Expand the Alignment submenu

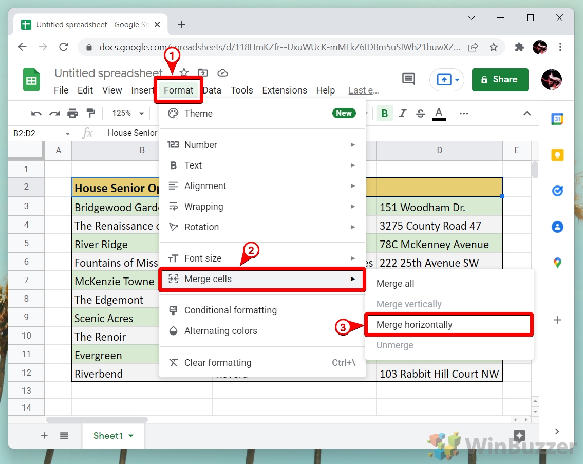coord(262,185)
